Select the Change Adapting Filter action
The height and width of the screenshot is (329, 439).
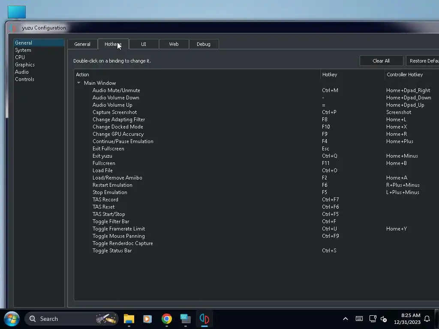click(x=119, y=119)
